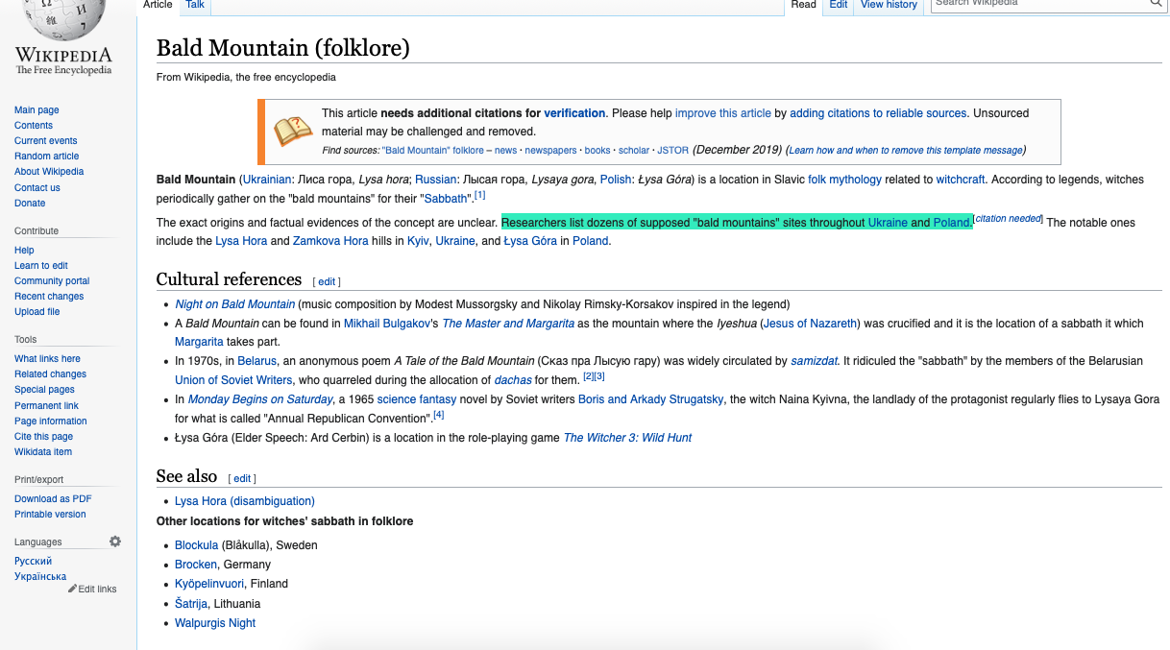The width and height of the screenshot is (1170, 650).
Task: Open the sidebar Help link
Action: pyautogui.click(x=24, y=251)
